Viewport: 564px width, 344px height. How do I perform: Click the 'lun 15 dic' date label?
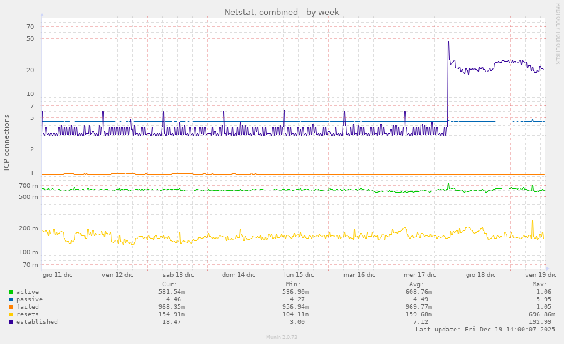coord(299,275)
